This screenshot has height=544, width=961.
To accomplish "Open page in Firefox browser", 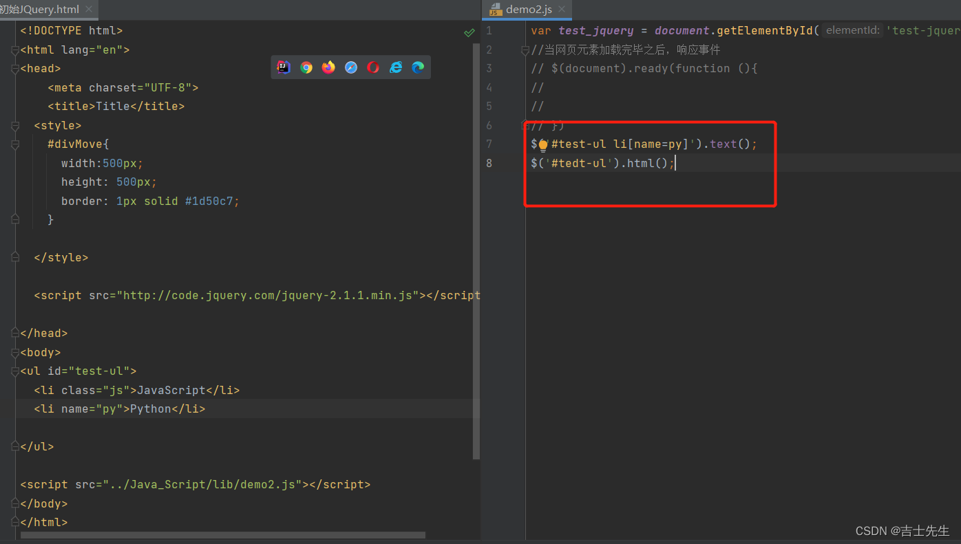I will coord(328,67).
